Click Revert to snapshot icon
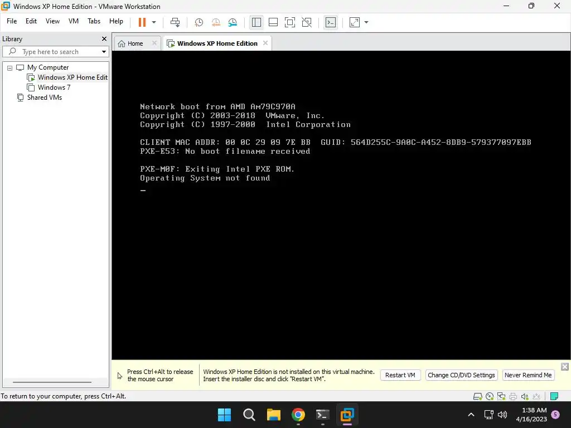 [216, 22]
